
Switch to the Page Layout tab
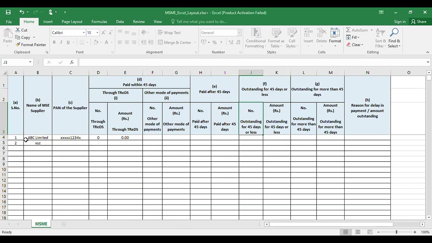coord(72,22)
